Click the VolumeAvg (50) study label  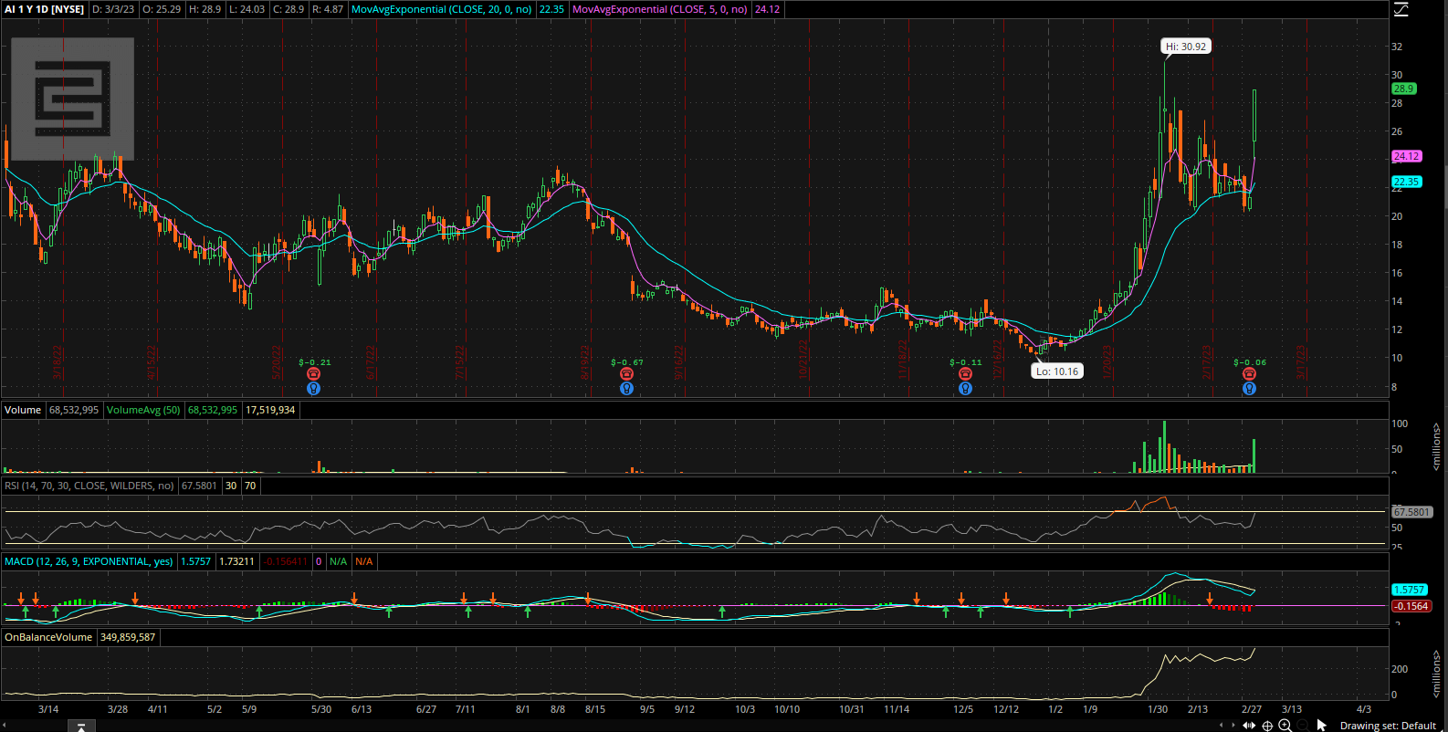coord(143,410)
